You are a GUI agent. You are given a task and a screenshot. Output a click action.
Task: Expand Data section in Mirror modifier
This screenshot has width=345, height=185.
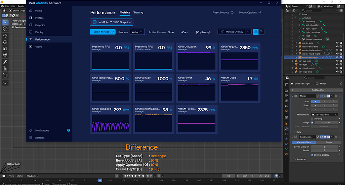298,132
